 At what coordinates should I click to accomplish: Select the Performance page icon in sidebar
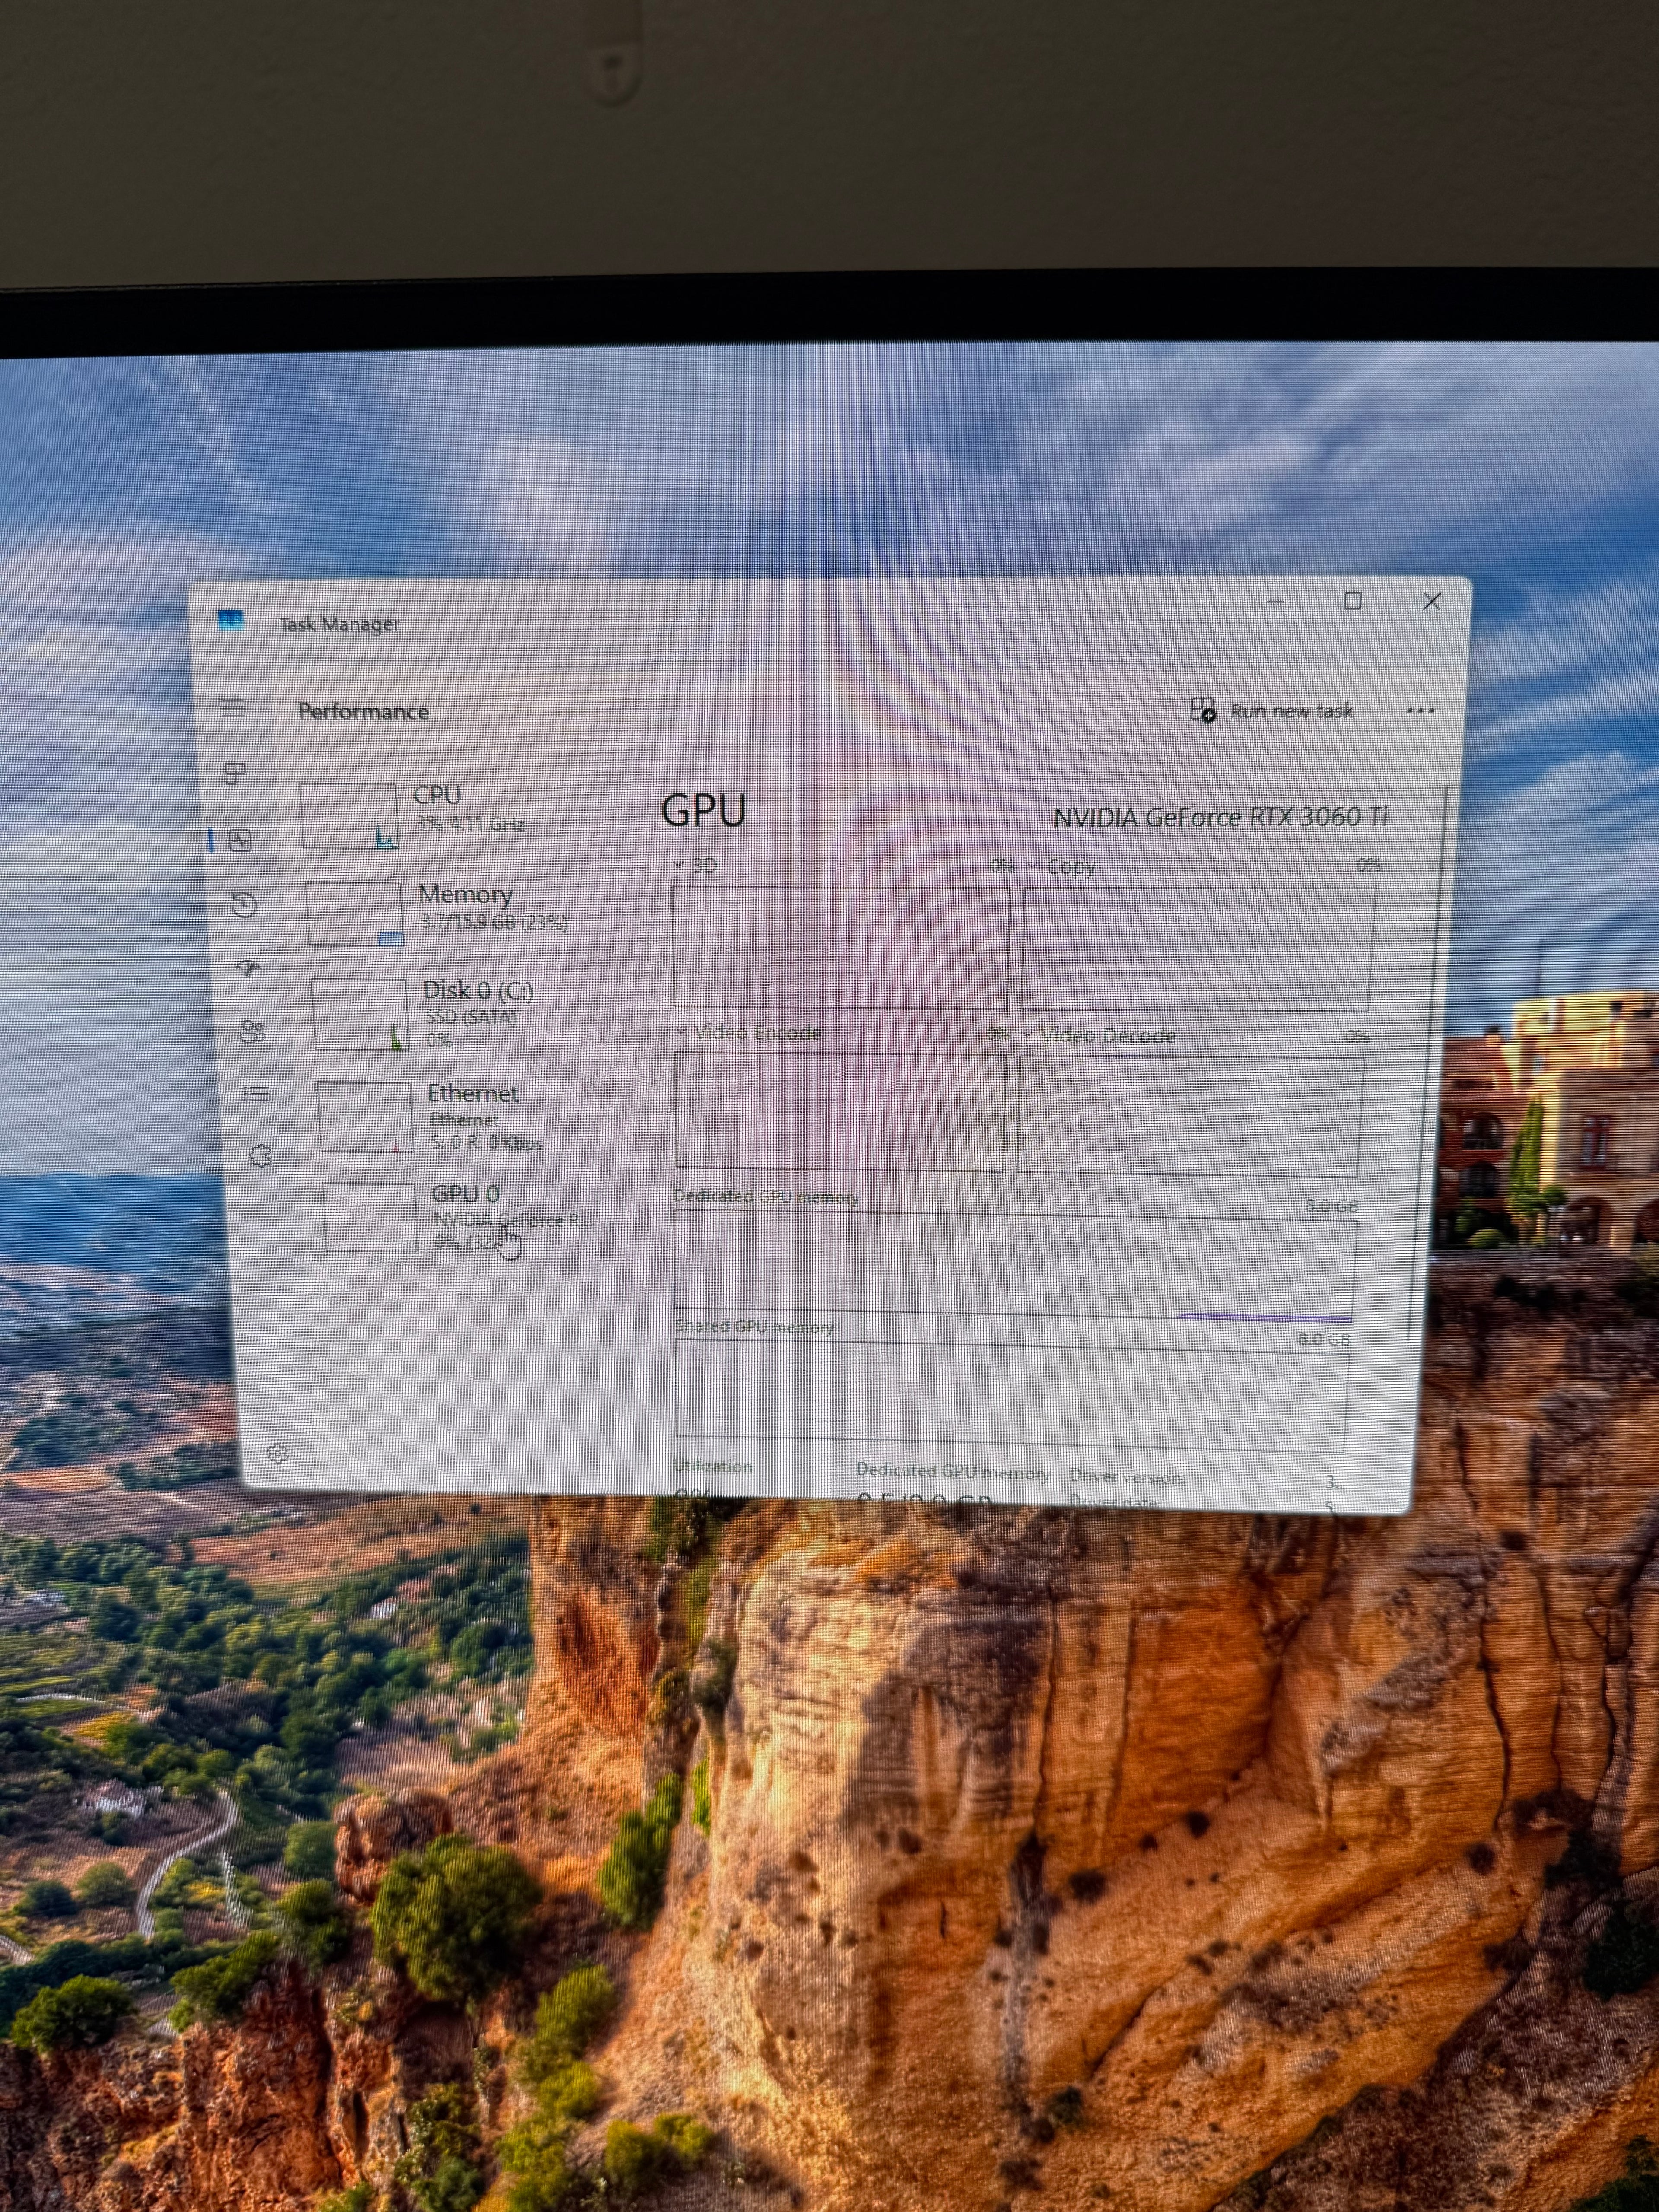(x=240, y=840)
